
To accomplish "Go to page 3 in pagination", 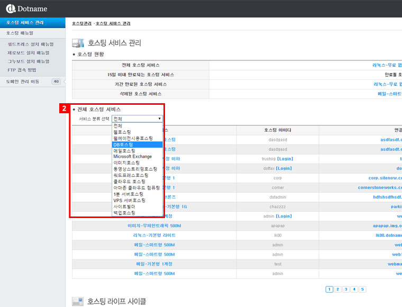I will 346,289.
